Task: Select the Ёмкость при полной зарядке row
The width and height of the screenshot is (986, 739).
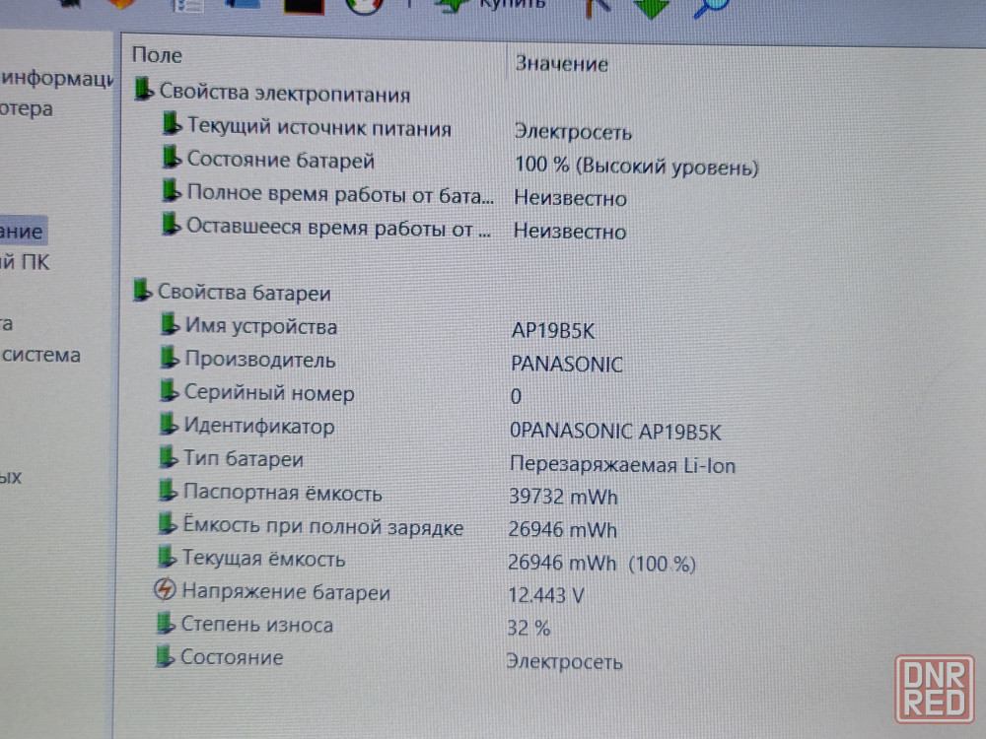Action: click(x=322, y=527)
